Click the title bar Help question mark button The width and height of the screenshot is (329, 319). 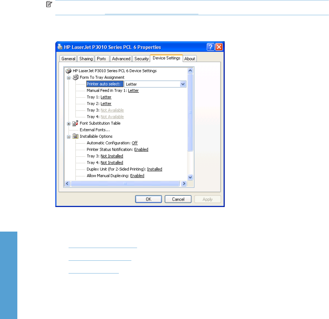210,47
